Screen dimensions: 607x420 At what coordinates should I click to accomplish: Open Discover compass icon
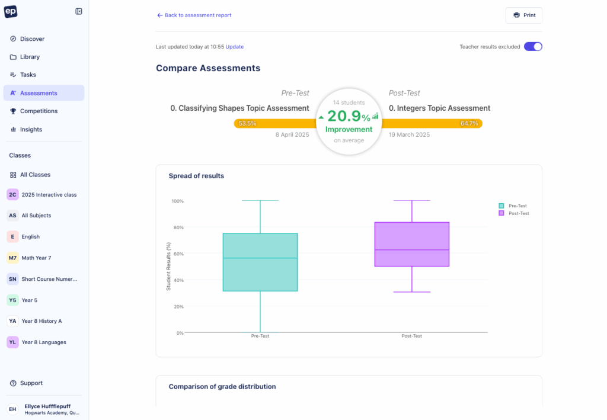click(13, 39)
